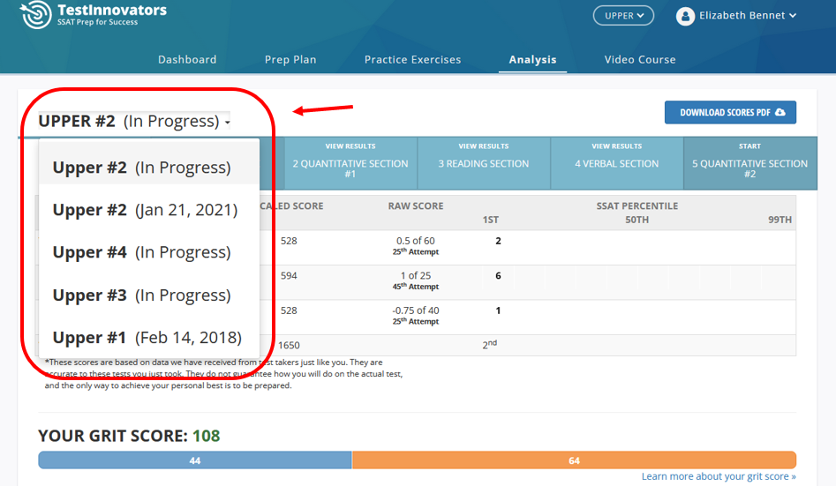Switch to Practice Exercises tab
The width and height of the screenshot is (836, 486).
pos(412,60)
